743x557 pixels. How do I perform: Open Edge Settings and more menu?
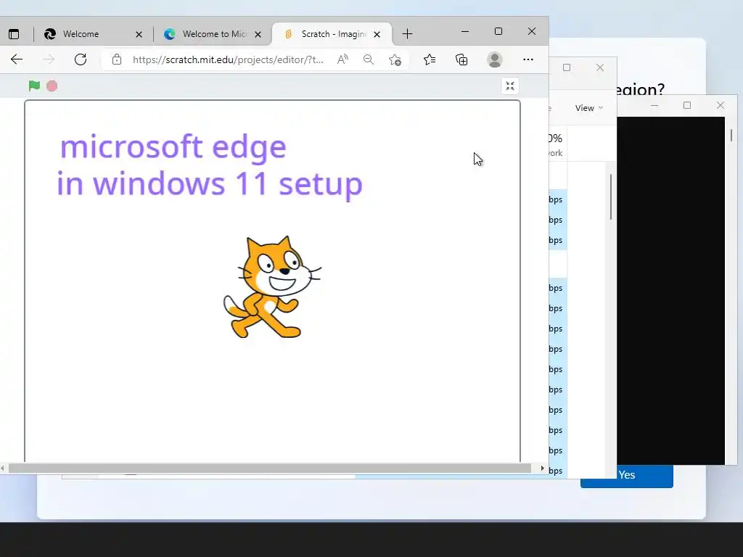[x=528, y=59]
